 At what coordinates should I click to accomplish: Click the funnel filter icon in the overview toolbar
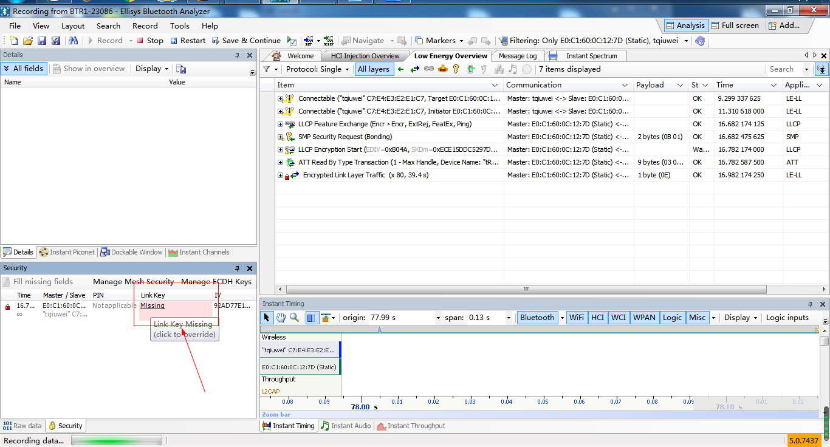click(x=266, y=69)
